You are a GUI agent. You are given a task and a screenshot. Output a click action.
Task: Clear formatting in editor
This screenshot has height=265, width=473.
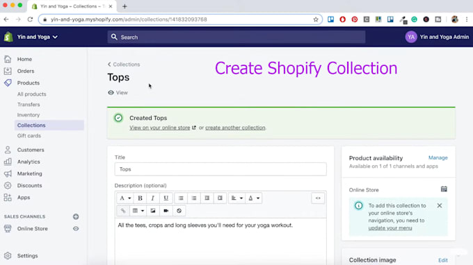tap(179, 211)
